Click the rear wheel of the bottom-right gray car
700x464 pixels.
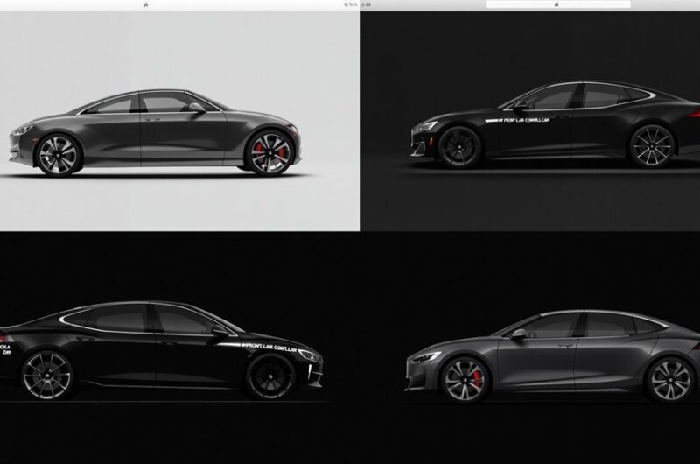[x=669, y=378]
